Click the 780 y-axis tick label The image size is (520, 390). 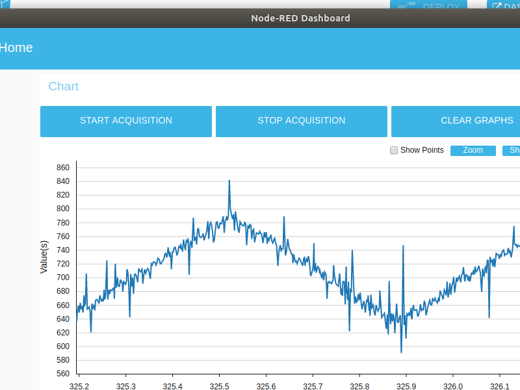coord(63,223)
